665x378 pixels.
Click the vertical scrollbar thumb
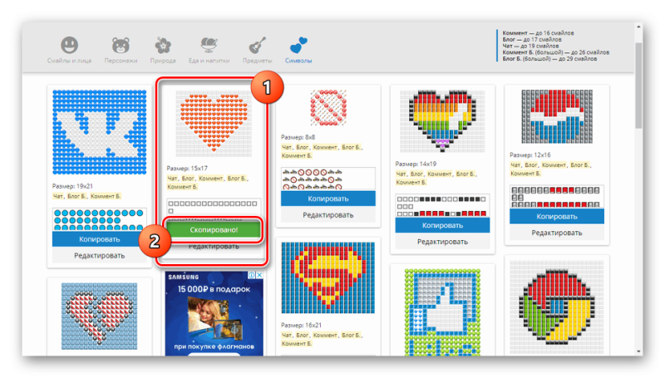point(638,85)
